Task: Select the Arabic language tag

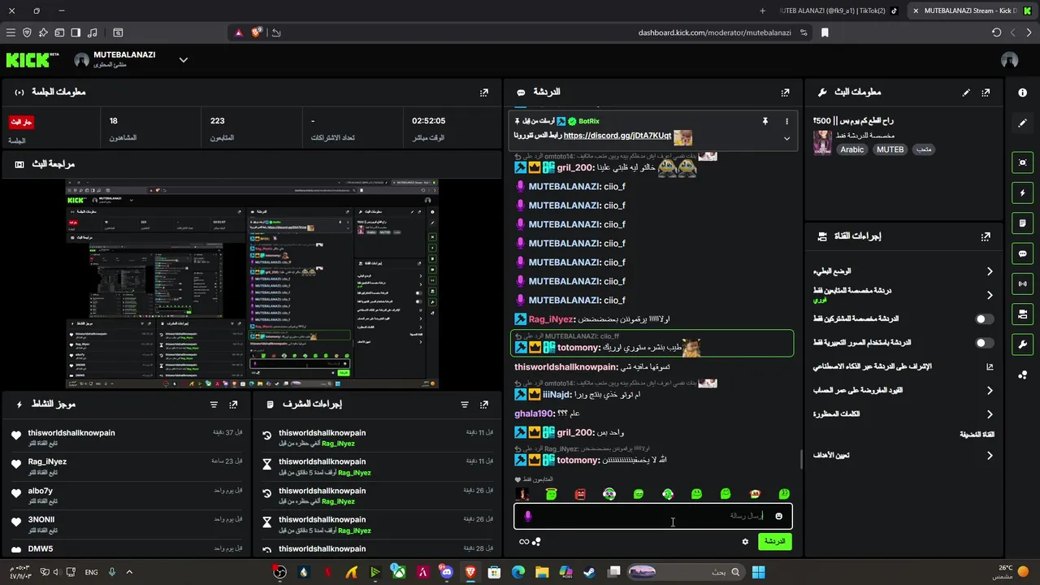Action: coord(852,149)
